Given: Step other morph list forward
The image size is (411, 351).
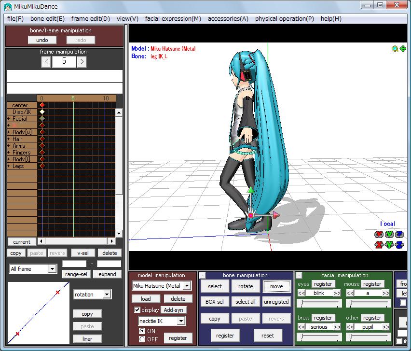Looking at the screenshot, I should coord(385,327).
